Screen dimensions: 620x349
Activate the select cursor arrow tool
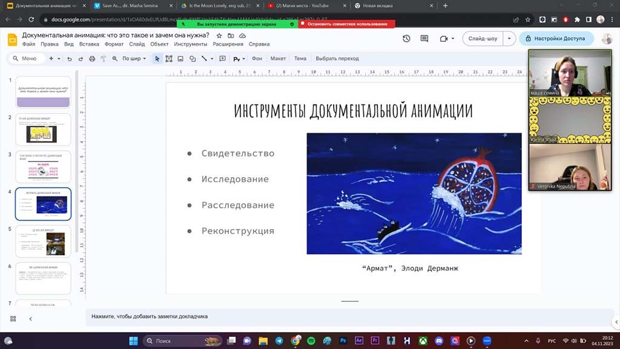[157, 59]
